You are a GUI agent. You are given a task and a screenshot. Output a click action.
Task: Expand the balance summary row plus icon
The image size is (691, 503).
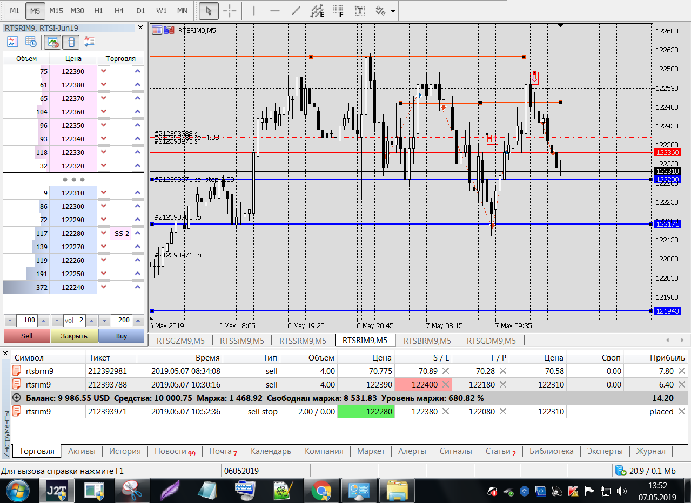pos(16,398)
